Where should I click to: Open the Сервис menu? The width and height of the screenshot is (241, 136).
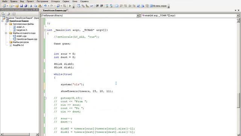pos(66,1)
